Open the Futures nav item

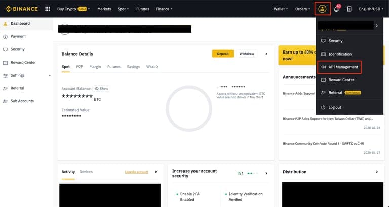(143, 9)
